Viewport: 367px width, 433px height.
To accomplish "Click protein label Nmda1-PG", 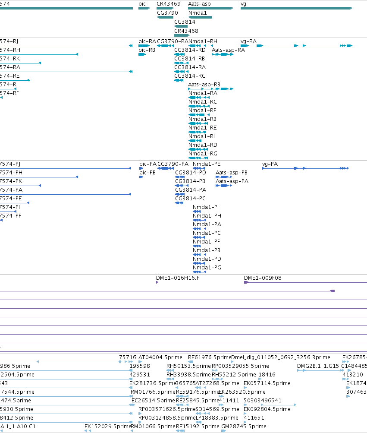I will tap(207, 267).
